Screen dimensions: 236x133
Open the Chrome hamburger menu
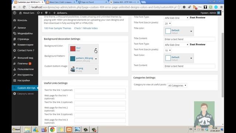click(221, 7)
